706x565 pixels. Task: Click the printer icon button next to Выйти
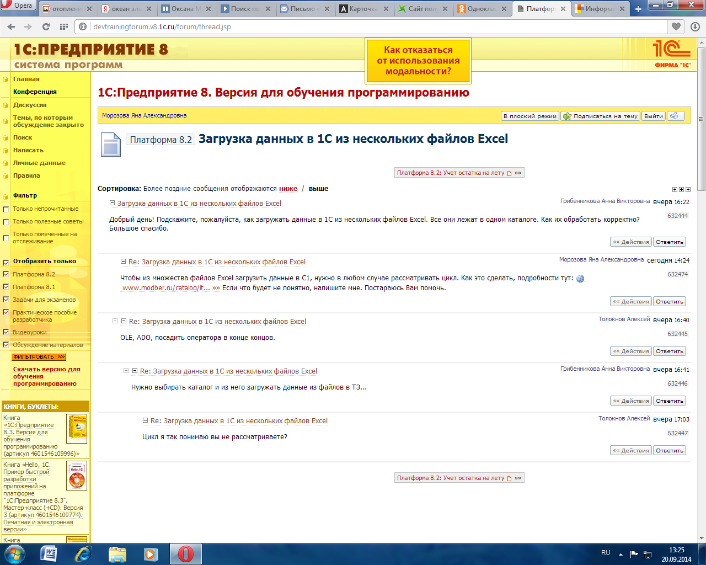click(x=676, y=116)
